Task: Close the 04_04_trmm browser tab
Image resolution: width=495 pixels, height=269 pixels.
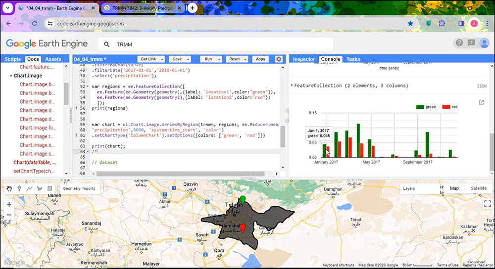Action: point(94,8)
